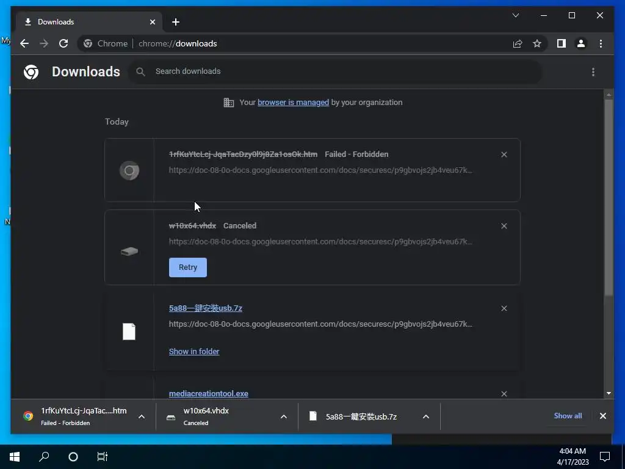This screenshot has height=469, width=625.
Task: Open a new tab with plus button
Action: coord(176,22)
